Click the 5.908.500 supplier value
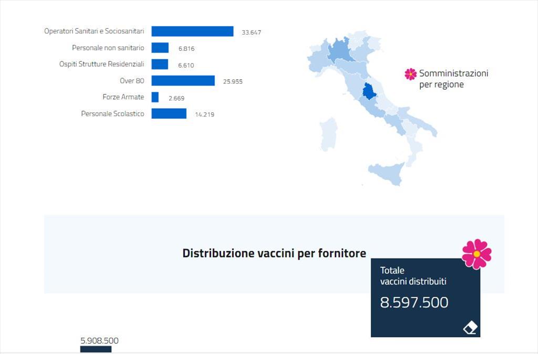 pyautogui.click(x=99, y=341)
